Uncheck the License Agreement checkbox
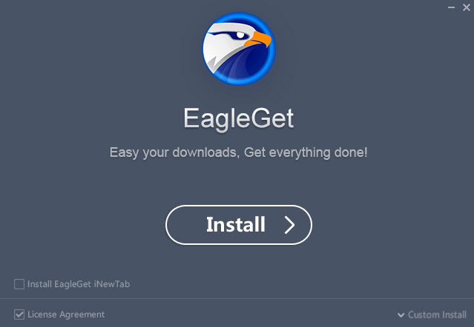Screen dimensions: 474x327 [x=19, y=314]
